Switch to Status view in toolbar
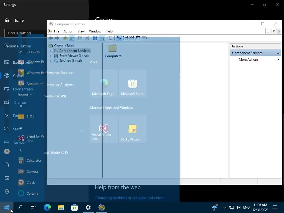 click(x=144, y=38)
